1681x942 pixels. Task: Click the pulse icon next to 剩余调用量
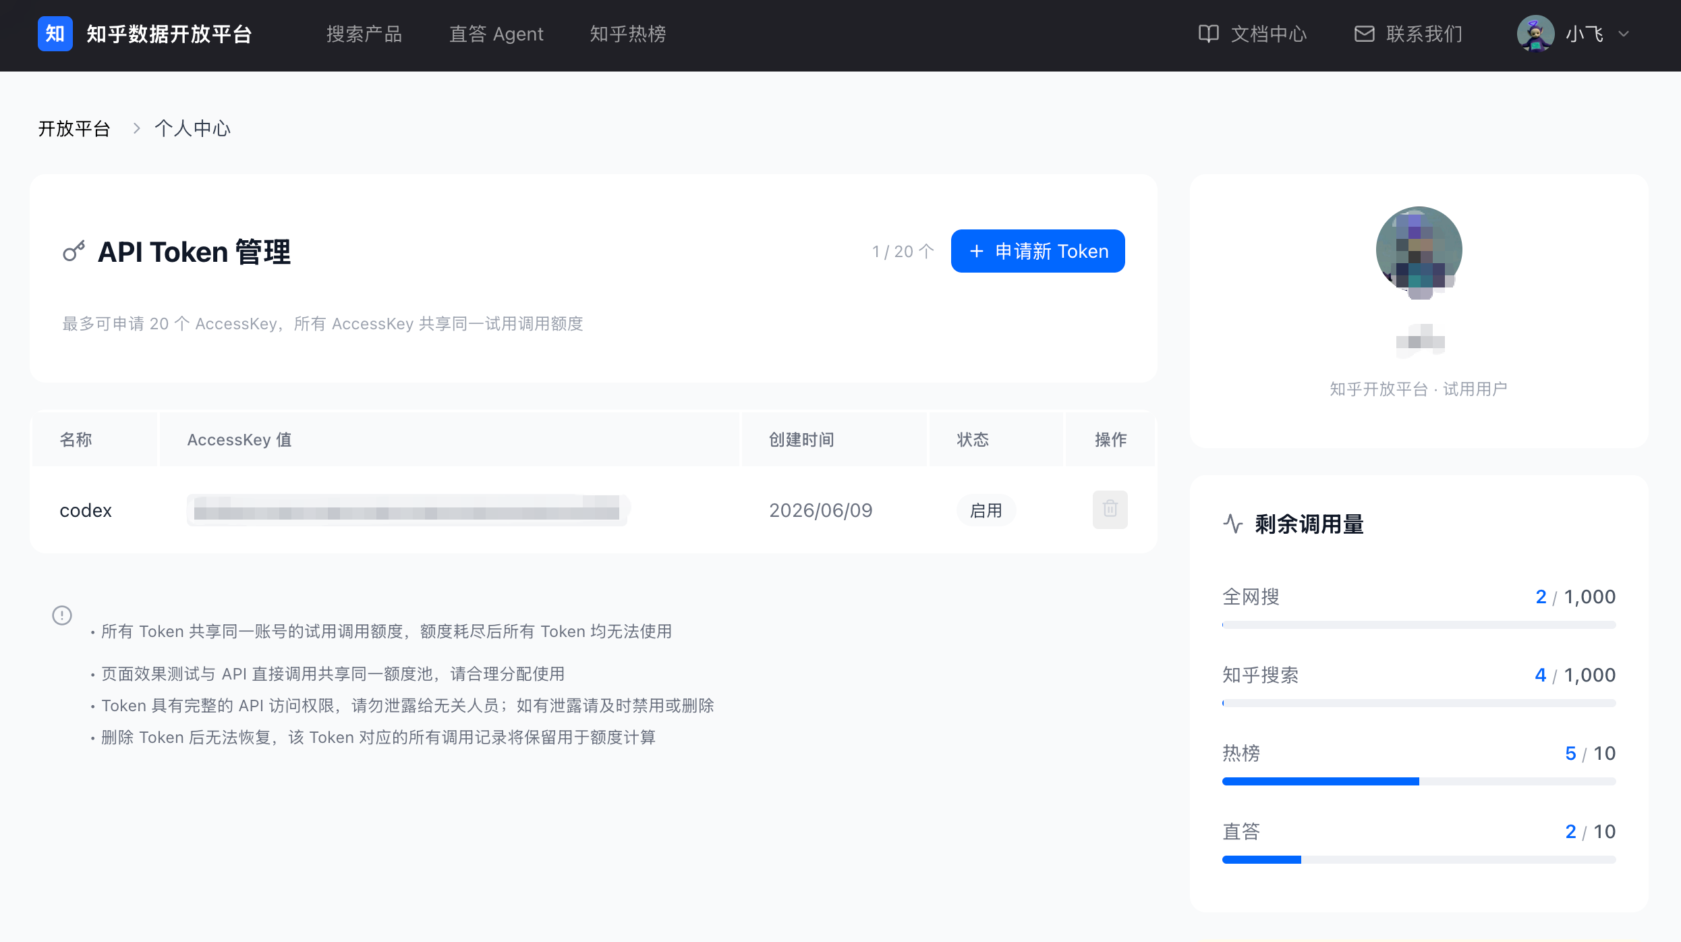coord(1233,524)
